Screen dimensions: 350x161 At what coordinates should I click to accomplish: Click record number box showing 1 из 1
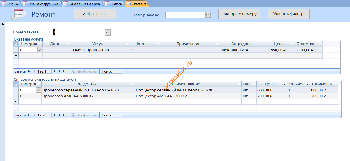44,71
